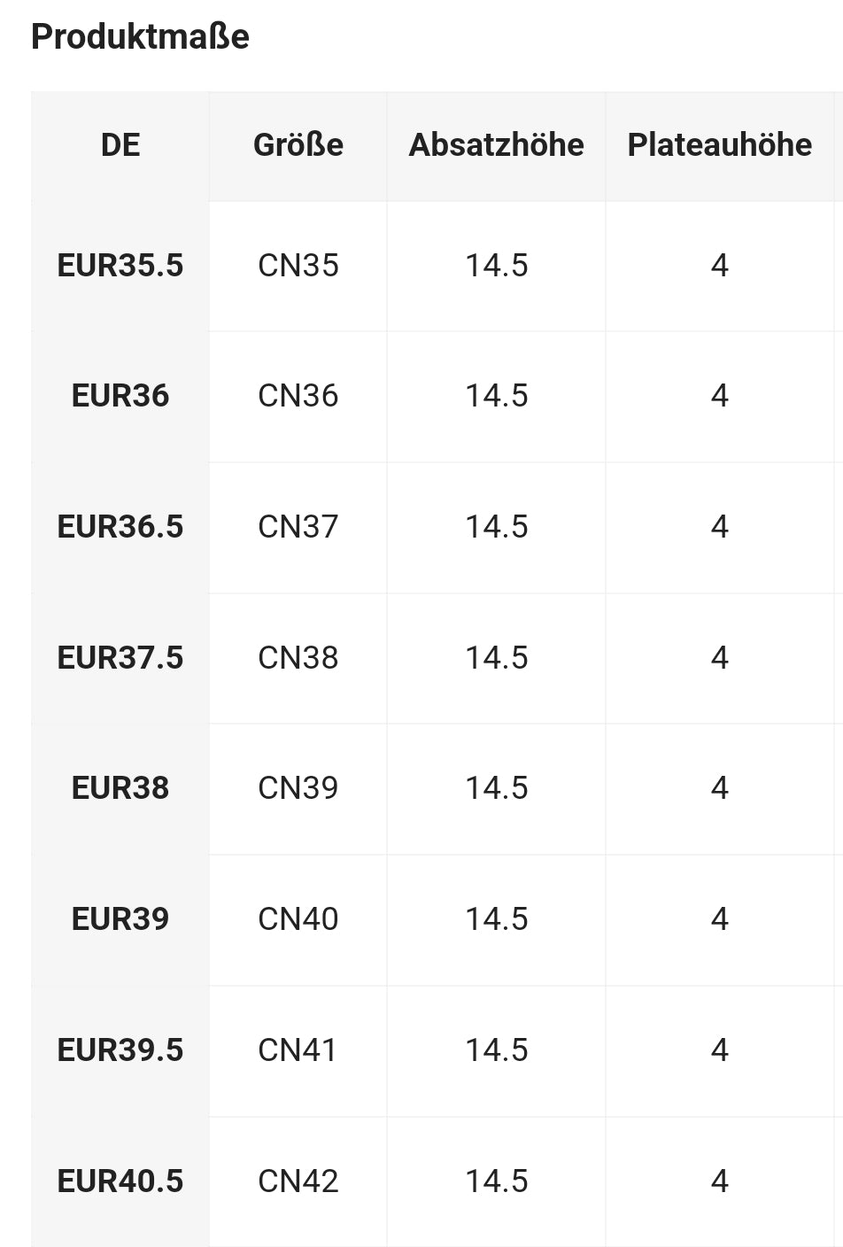Select the CN39 size cell
Image resolution: width=843 pixels, height=1247 pixels.
pos(298,788)
